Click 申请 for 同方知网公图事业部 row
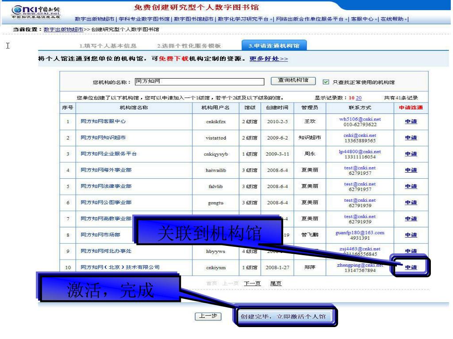Image resolution: width=453 pixels, height=339 pixels. tap(411, 202)
